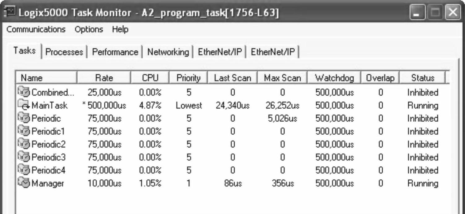Viewport: 465px width, 214px height.
Task: Select the MainTask row's Running status
Action: click(x=423, y=106)
